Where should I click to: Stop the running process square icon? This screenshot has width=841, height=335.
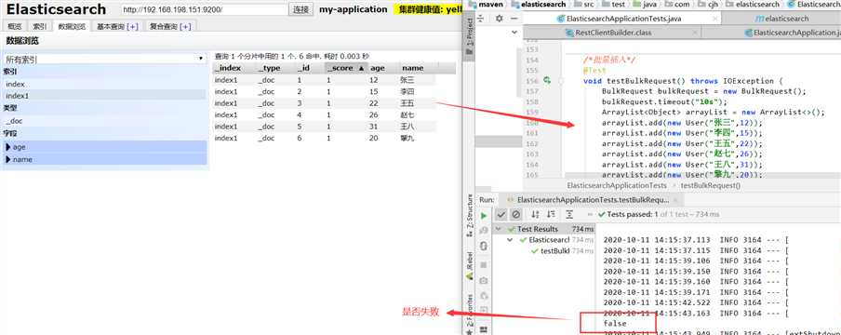(x=484, y=265)
